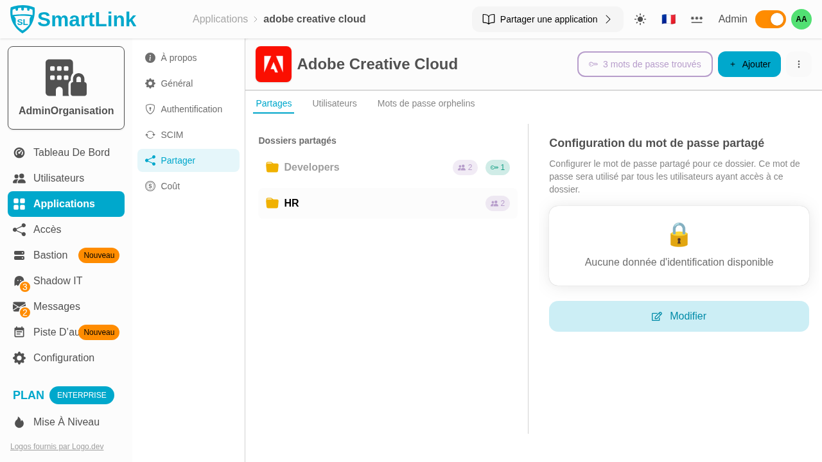This screenshot has height=462, width=822.
Task: Open the ellipsis menu in the top bar
Action: pos(697,19)
